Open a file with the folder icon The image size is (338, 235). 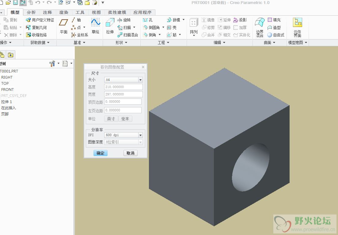(8, 2)
